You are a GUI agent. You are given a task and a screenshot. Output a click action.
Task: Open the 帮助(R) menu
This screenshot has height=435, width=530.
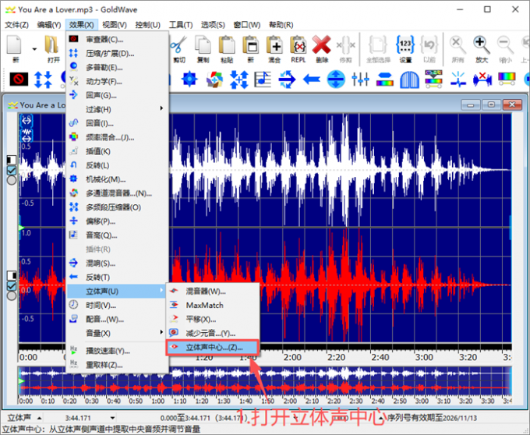[x=281, y=25]
